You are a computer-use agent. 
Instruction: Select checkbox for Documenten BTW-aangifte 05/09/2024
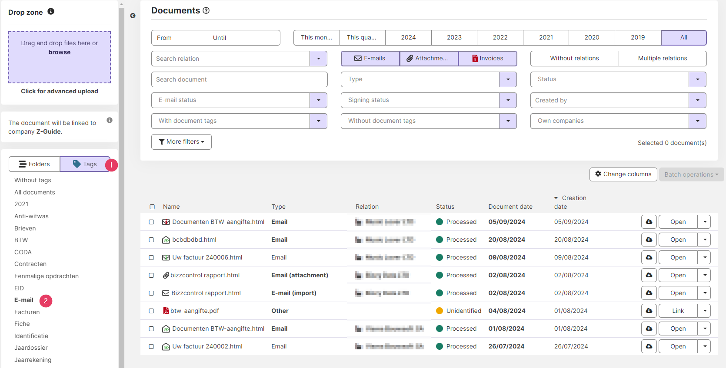pyautogui.click(x=151, y=222)
